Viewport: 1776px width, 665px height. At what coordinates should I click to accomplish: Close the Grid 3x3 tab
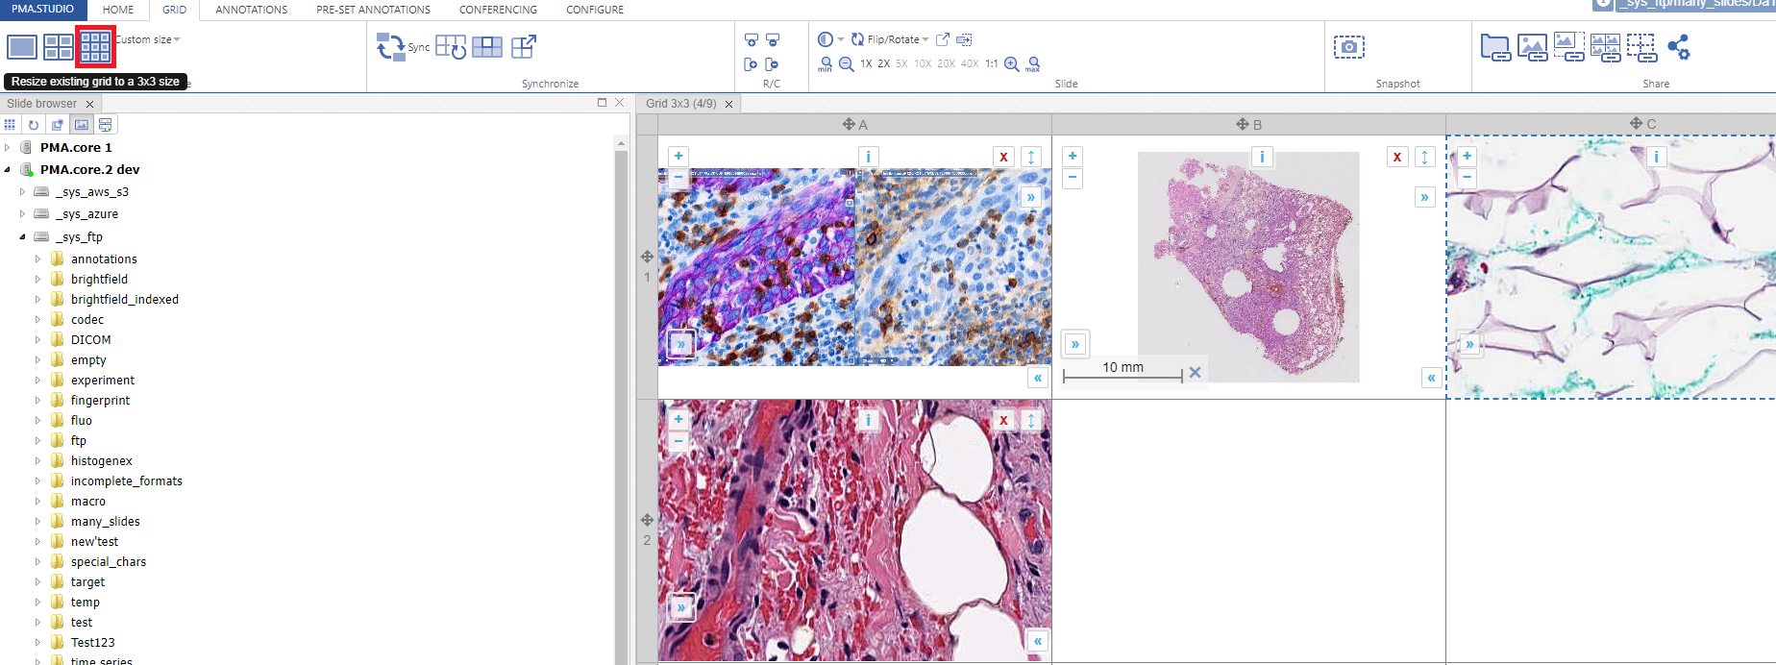click(x=728, y=104)
